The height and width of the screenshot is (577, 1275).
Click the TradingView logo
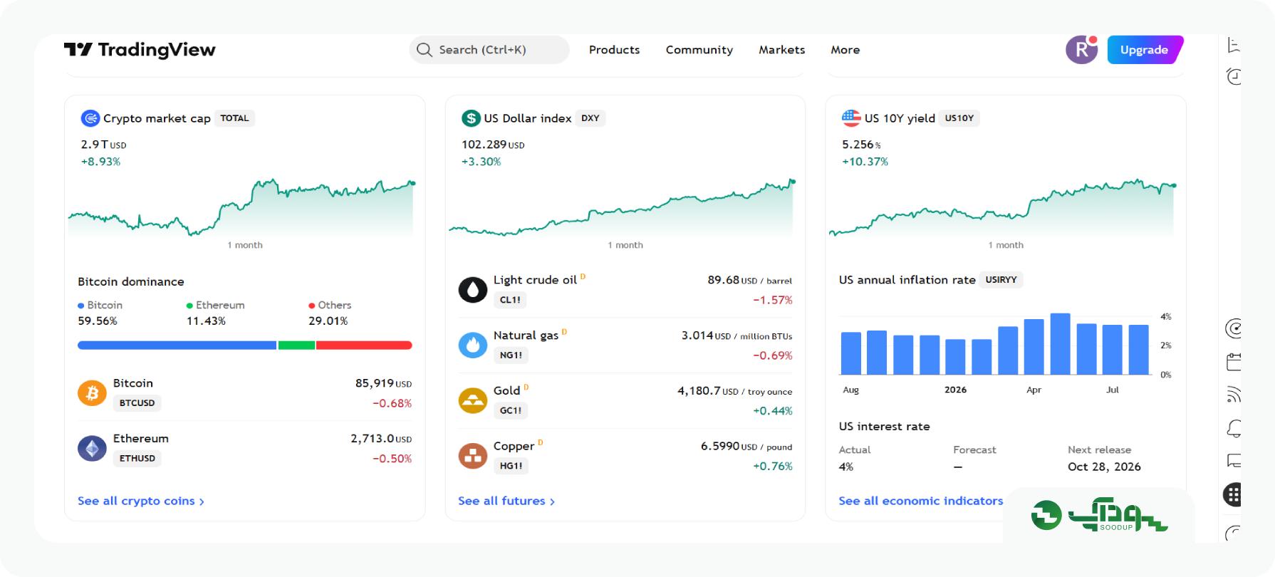point(140,49)
